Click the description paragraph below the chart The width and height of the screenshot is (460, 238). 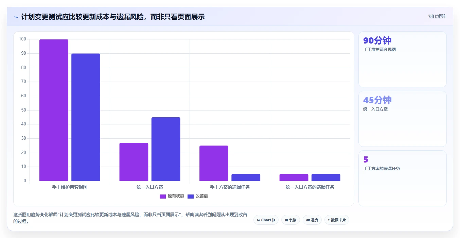coord(130,218)
